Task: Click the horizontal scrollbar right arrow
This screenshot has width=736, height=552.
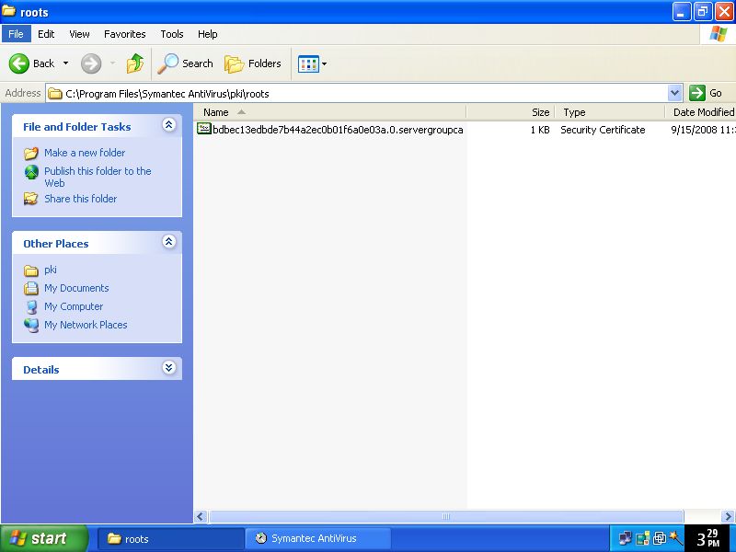Action: pos(728,517)
